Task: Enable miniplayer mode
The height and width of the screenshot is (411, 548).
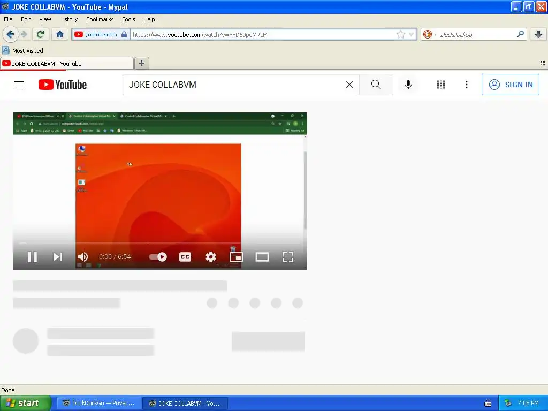Action: coord(236,257)
